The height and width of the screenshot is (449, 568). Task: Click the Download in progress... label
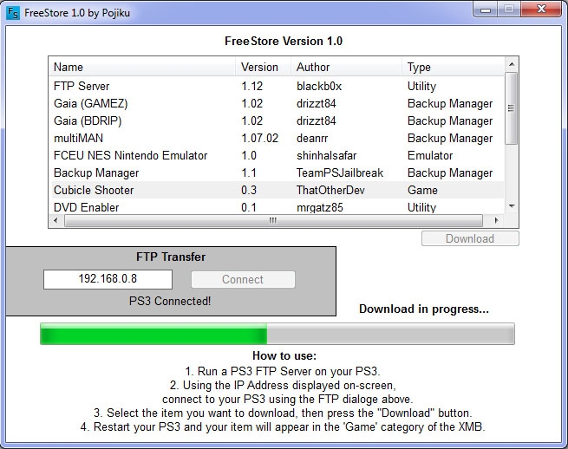coord(424,309)
